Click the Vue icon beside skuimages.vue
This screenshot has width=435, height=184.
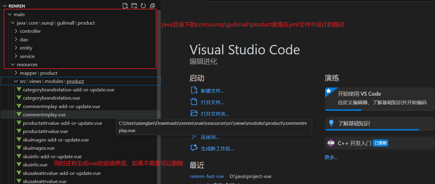tap(19, 148)
